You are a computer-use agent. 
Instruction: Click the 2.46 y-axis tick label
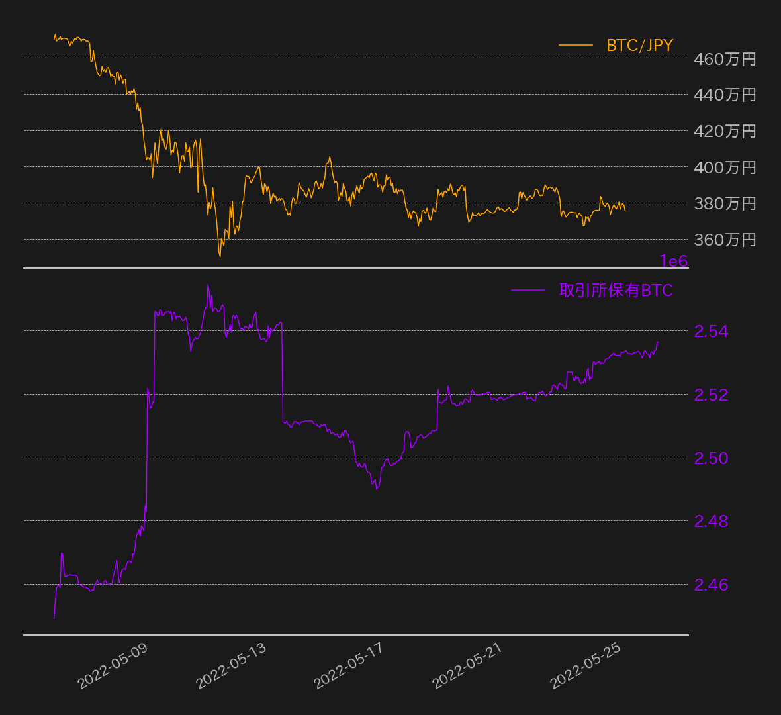click(711, 585)
